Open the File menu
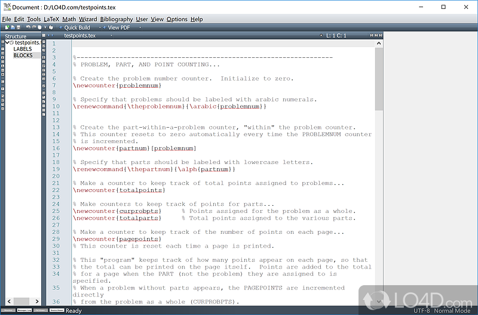 (x=7, y=19)
